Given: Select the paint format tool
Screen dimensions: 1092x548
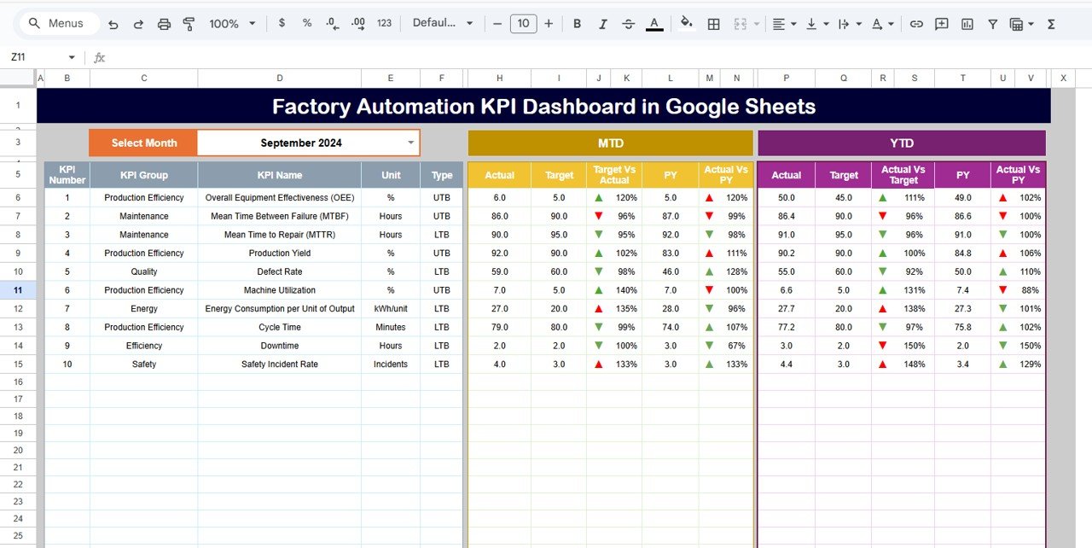Looking at the screenshot, I should point(189,23).
